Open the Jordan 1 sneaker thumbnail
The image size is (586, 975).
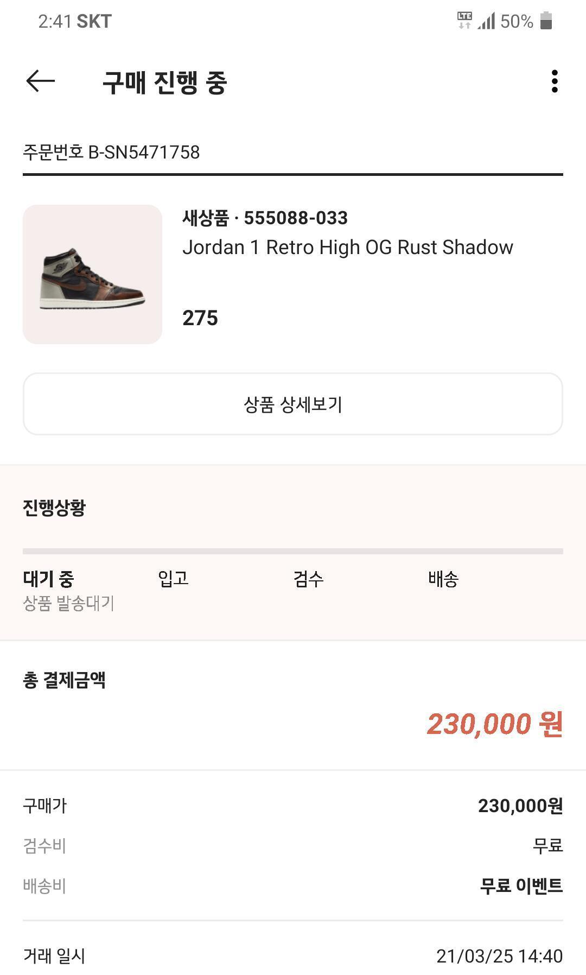(92, 274)
